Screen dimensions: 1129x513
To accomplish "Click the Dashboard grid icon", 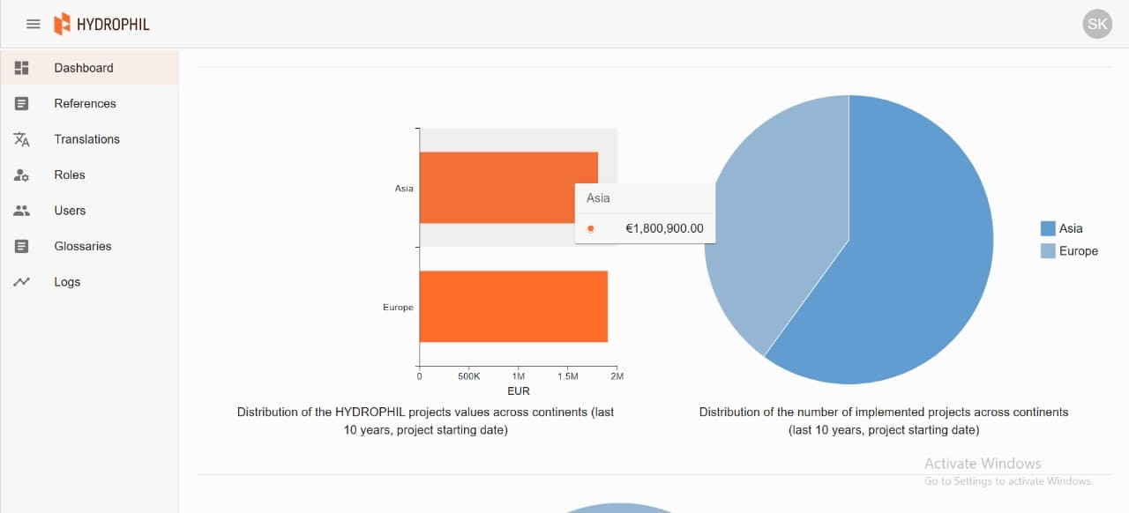I will pos(22,68).
